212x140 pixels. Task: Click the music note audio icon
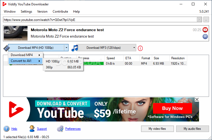pos(75,48)
